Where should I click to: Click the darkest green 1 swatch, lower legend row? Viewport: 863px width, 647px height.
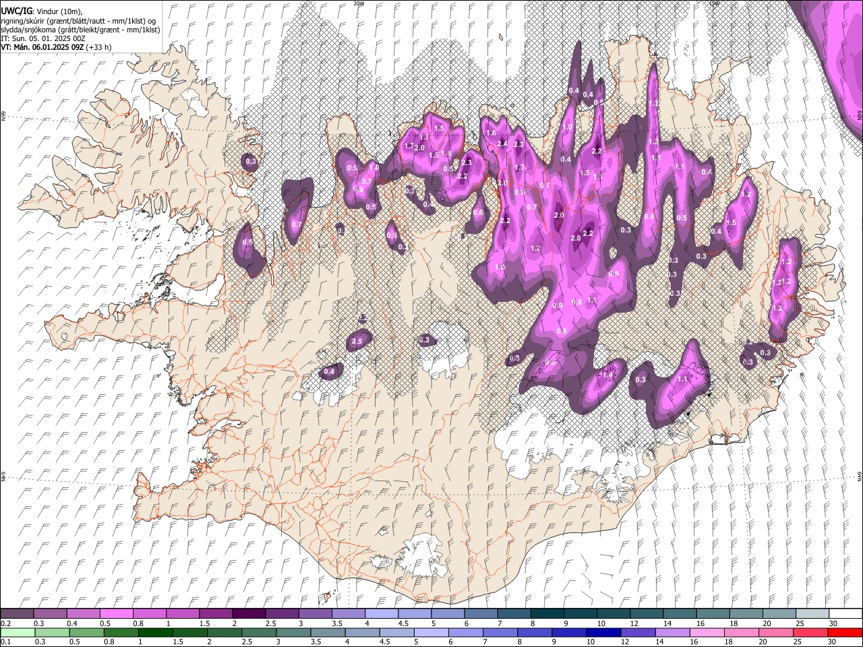point(155,632)
